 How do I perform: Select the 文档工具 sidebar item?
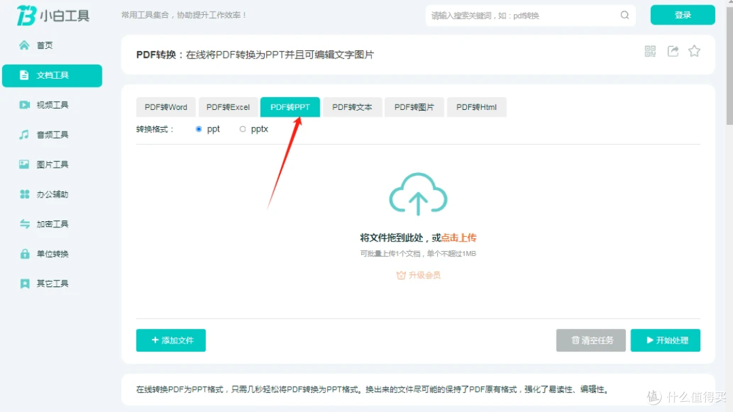point(52,75)
